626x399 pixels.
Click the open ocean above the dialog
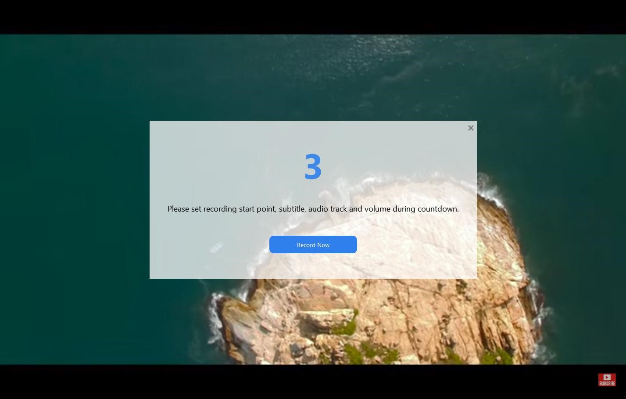click(x=313, y=75)
